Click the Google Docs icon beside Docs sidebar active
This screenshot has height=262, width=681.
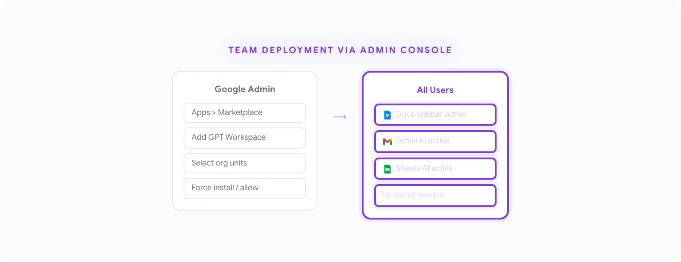click(x=387, y=114)
